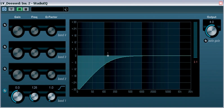
Task: Click the band 3 Q-Factor knob
Action: click(x=51, y=52)
